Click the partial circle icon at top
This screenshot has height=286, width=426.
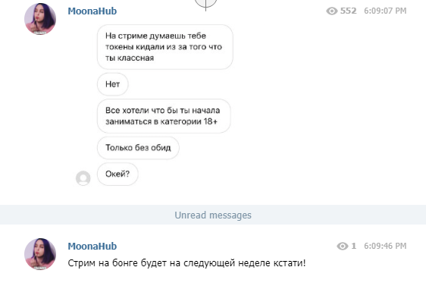(205, 4)
